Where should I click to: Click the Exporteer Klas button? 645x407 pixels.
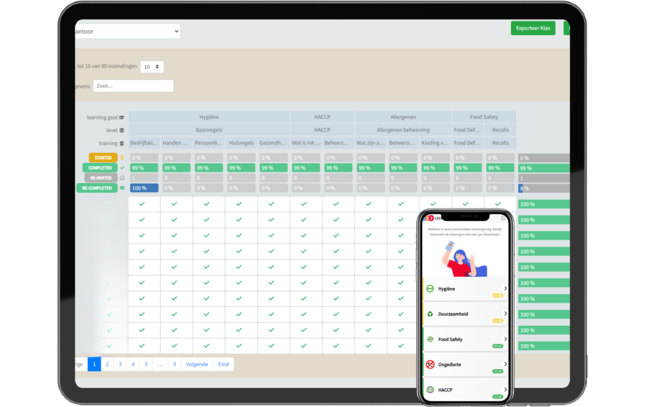533,28
